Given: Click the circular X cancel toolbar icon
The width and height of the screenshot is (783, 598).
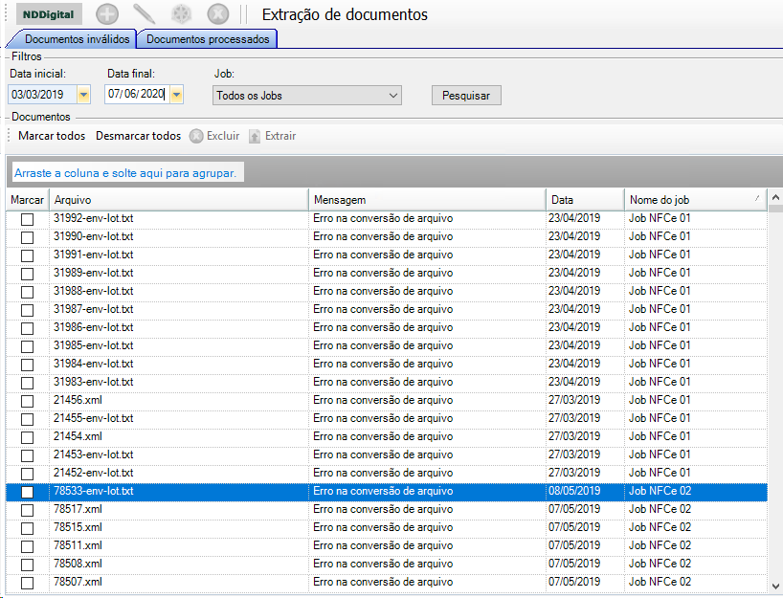Looking at the screenshot, I should point(218,14).
